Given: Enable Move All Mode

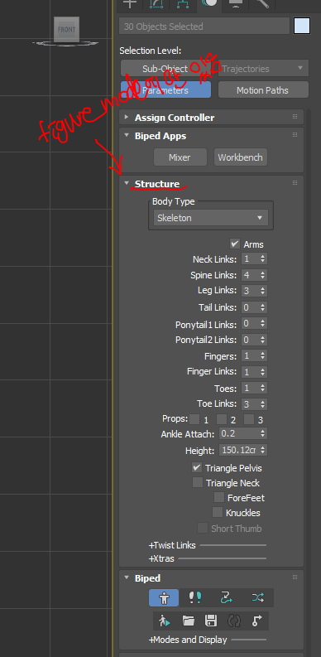Looking at the screenshot, I should click(256, 621).
